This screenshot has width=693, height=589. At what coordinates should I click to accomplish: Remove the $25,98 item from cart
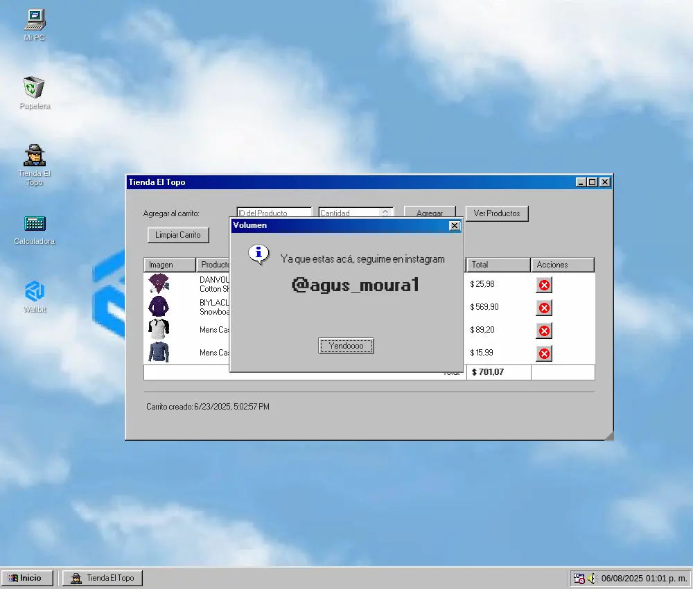[545, 285]
